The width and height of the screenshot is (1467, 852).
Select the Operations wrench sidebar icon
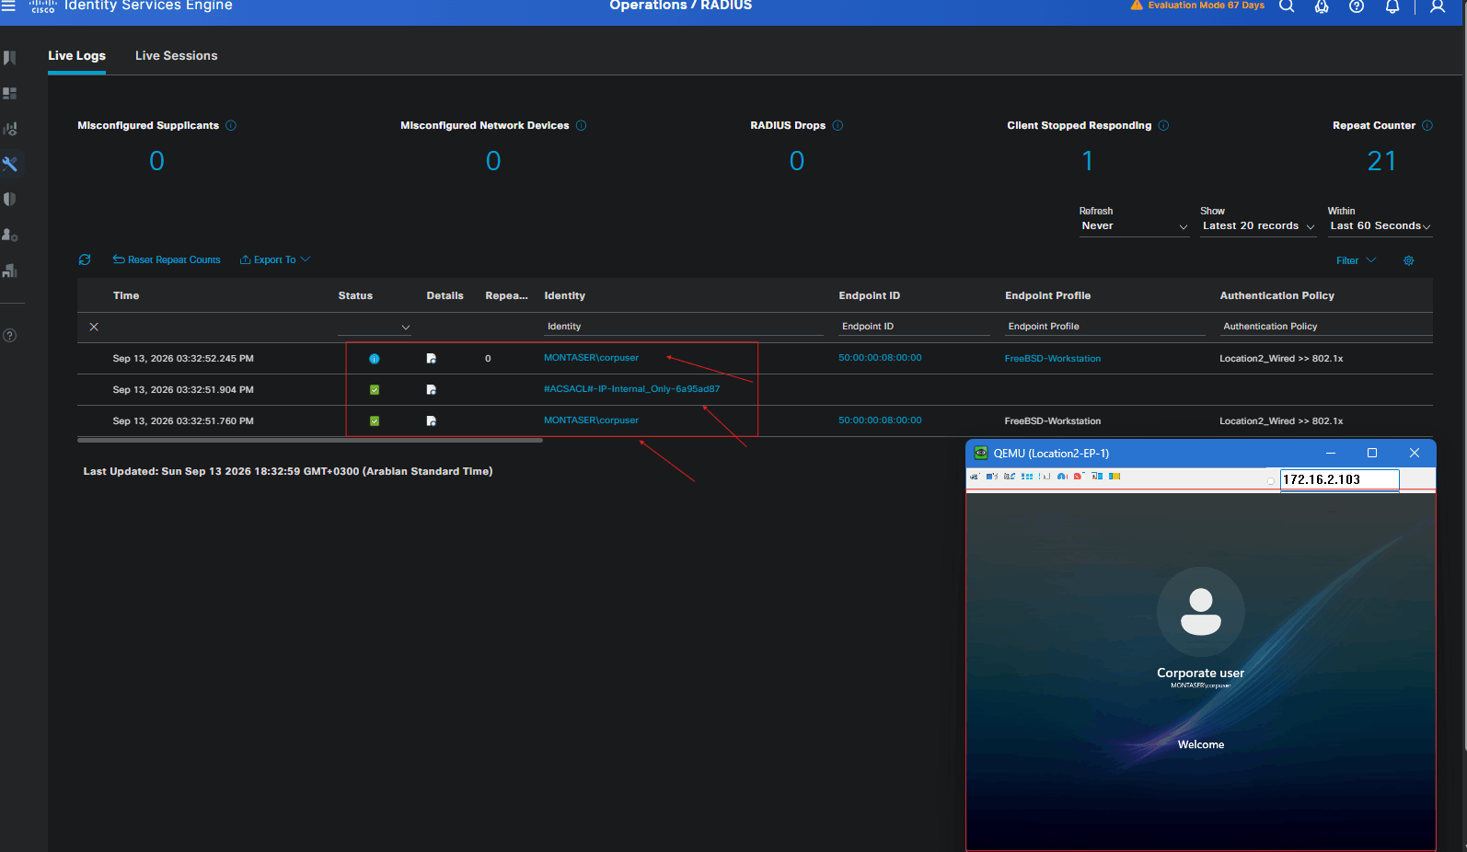click(10, 164)
